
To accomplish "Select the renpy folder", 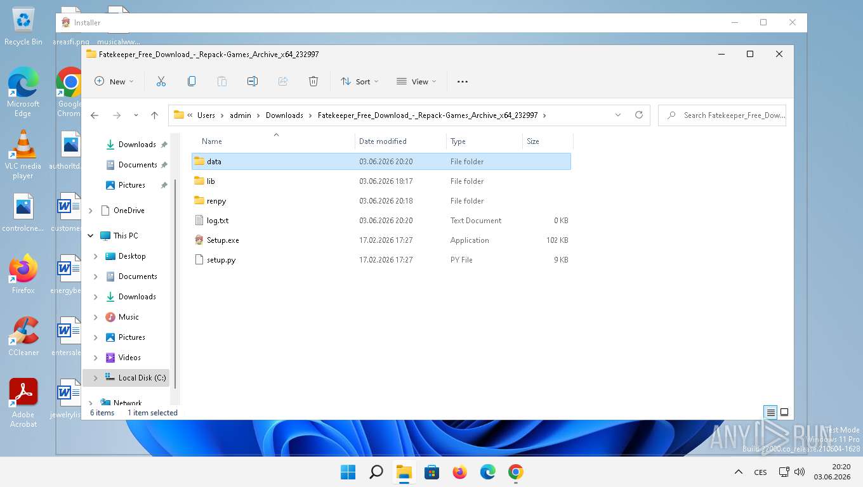I will point(381,201).
